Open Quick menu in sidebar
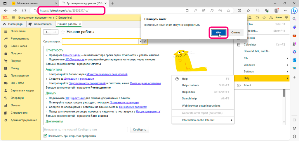Screen dimensions: 299x141 [x=21, y=31]
